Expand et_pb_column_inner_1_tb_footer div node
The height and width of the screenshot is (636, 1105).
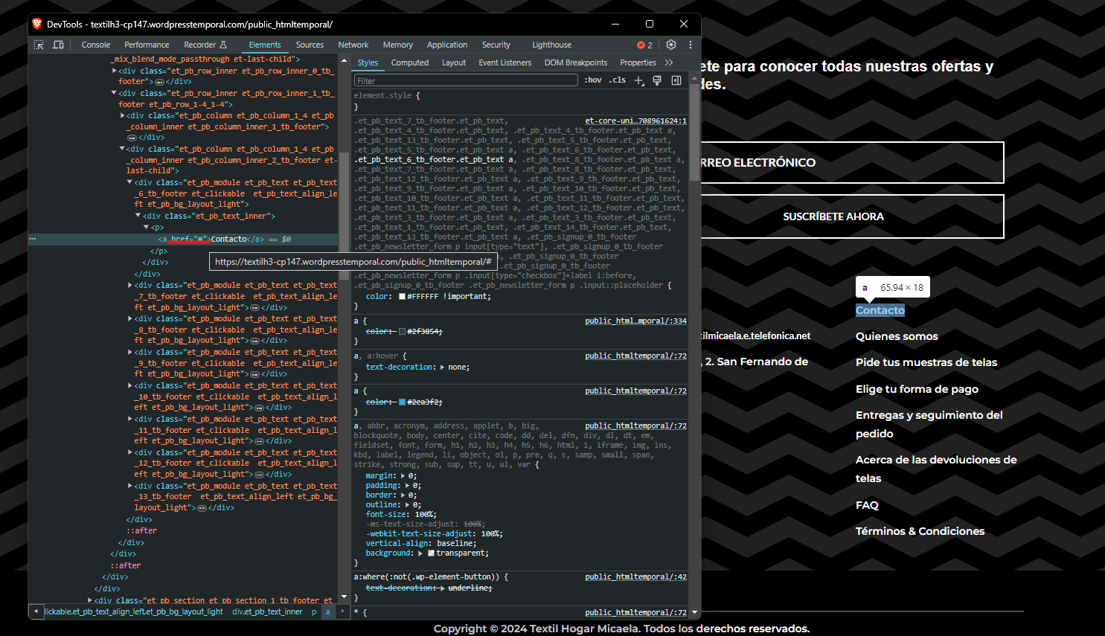click(122, 115)
